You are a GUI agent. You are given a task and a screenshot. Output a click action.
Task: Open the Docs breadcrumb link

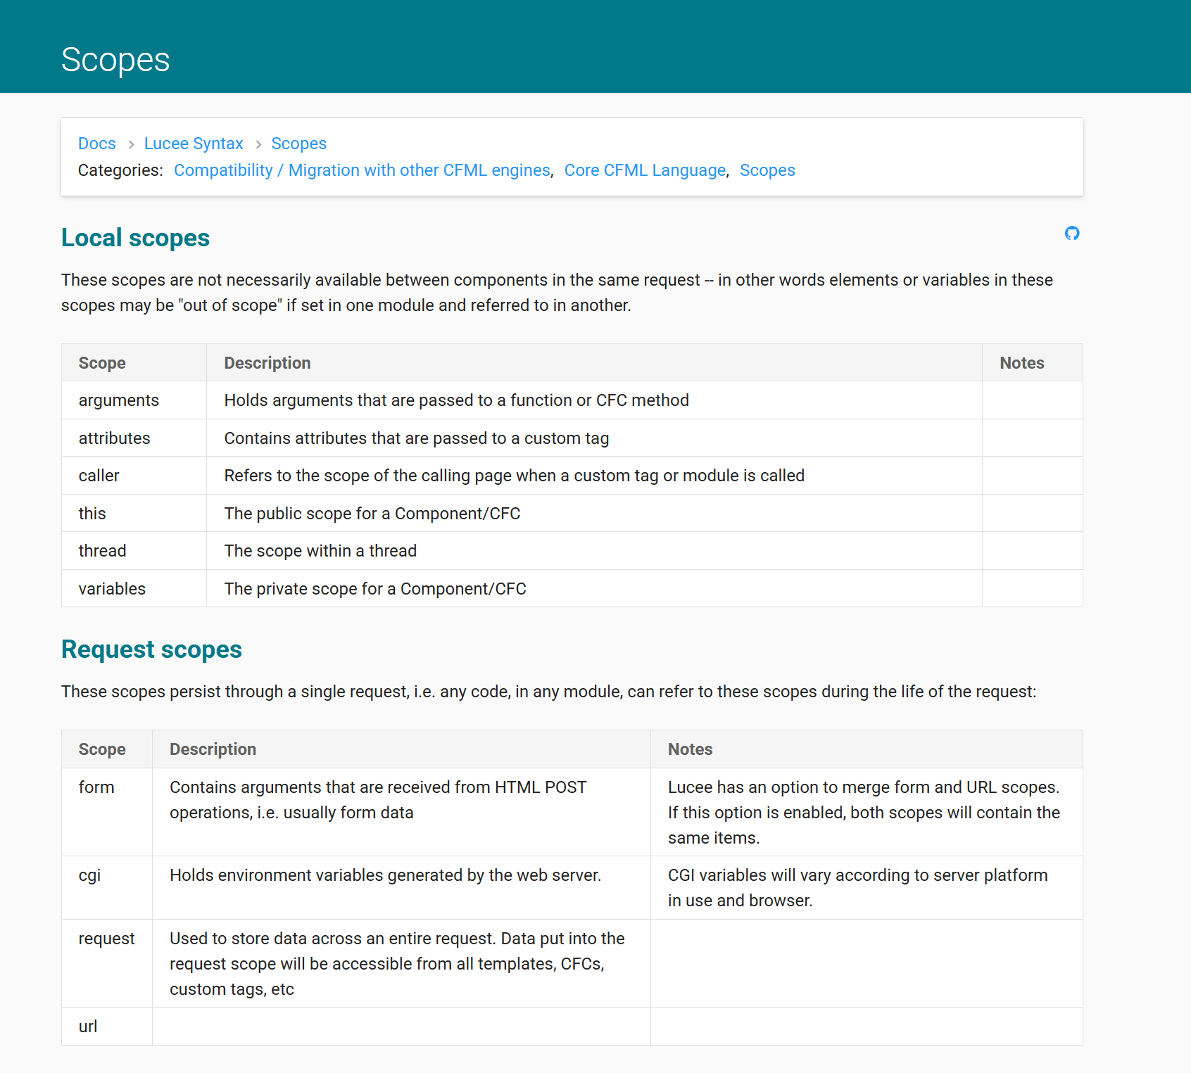pos(97,144)
